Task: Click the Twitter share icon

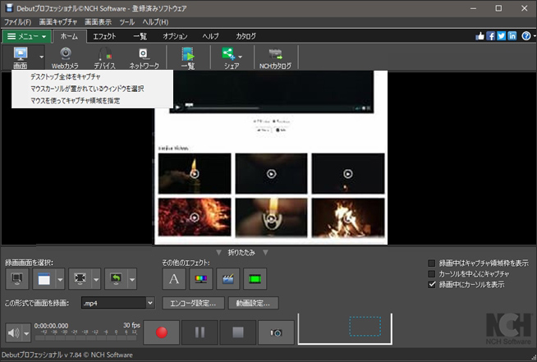Action: point(502,36)
